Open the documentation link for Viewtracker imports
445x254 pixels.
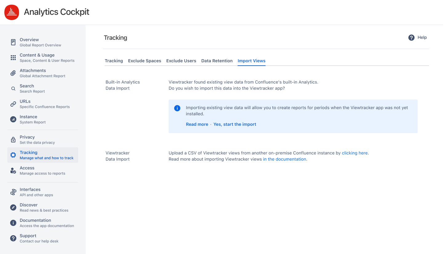[x=284, y=159]
